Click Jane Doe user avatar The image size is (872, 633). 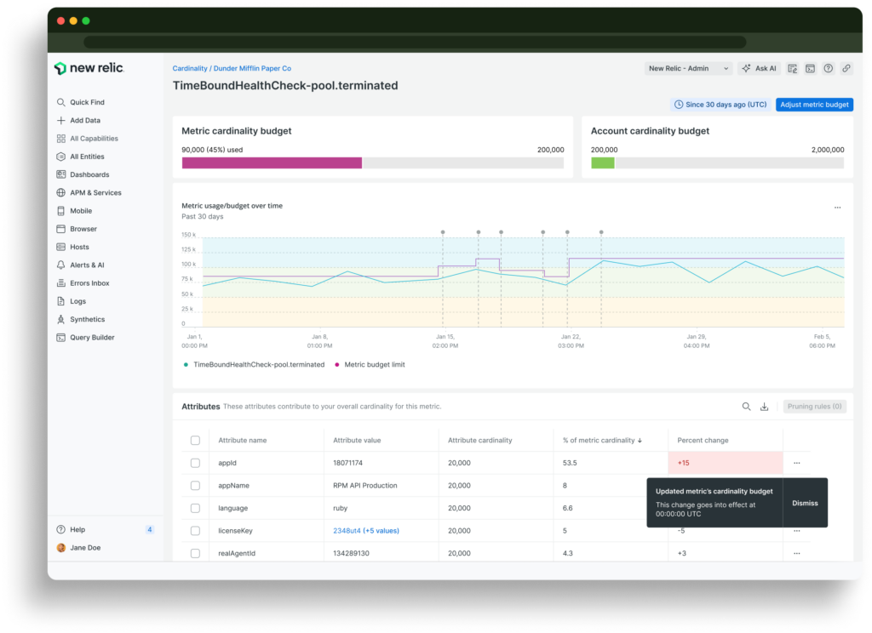point(60,548)
